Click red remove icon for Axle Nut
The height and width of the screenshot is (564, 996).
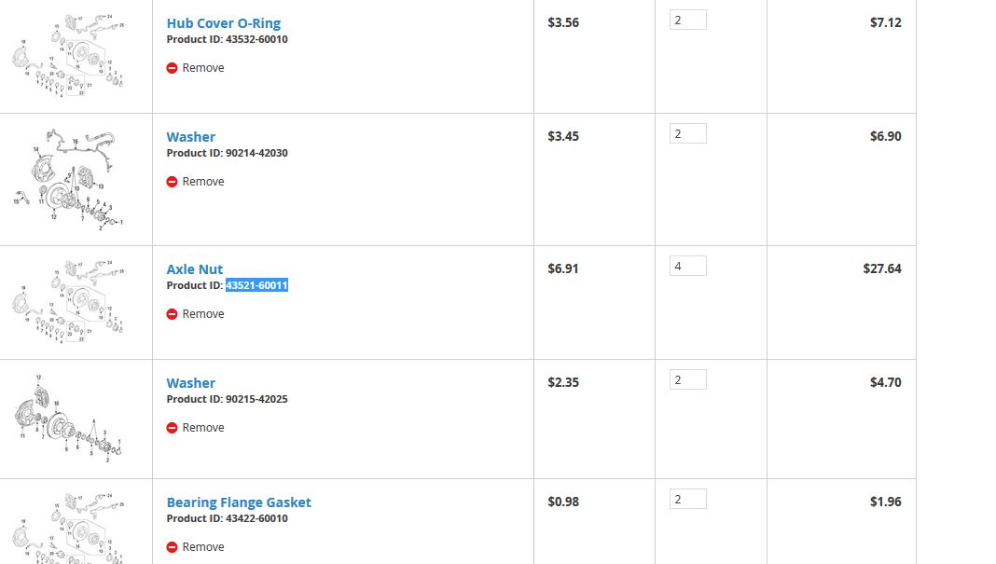[172, 314]
